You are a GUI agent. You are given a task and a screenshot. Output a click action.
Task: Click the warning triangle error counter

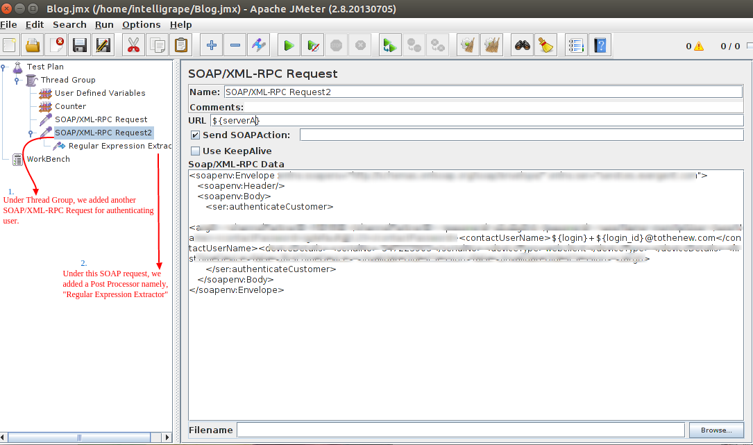(x=699, y=46)
